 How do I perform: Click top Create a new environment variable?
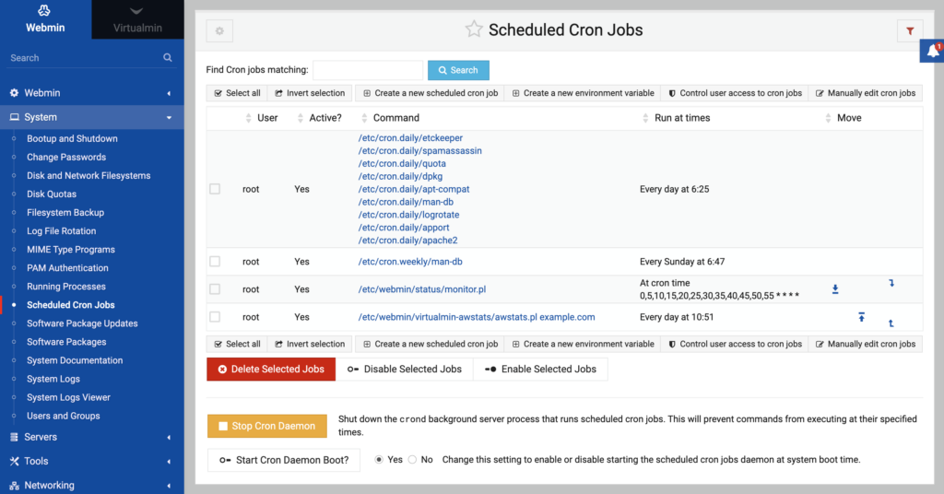click(583, 93)
